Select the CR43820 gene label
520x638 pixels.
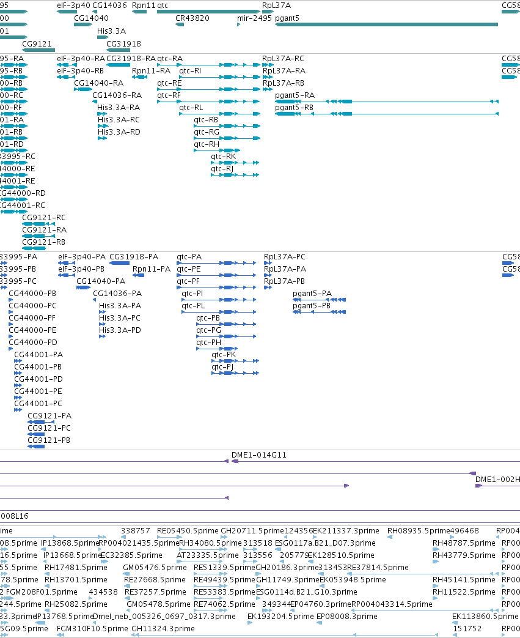point(192,18)
